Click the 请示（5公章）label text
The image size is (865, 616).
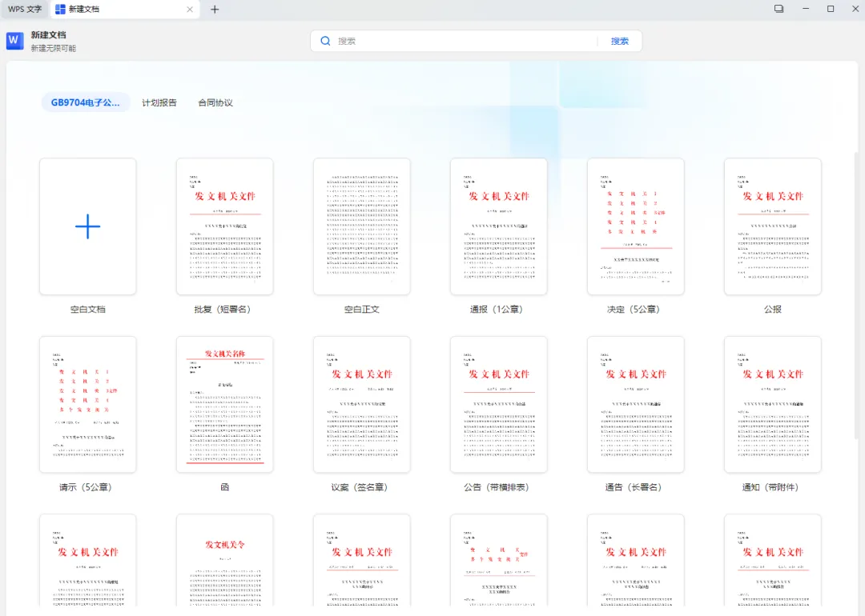point(86,487)
